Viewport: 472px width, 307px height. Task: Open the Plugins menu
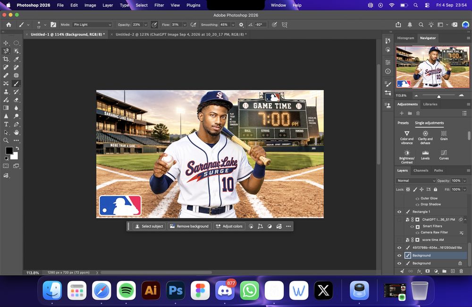point(193,5)
